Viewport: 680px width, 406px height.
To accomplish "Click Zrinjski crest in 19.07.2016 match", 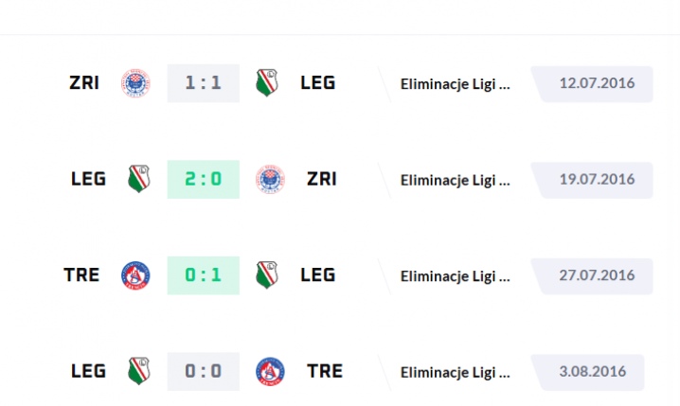I will point(270,180).
